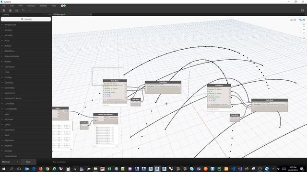Open Google Chrome from the taskbar

[x=47, y=169]
